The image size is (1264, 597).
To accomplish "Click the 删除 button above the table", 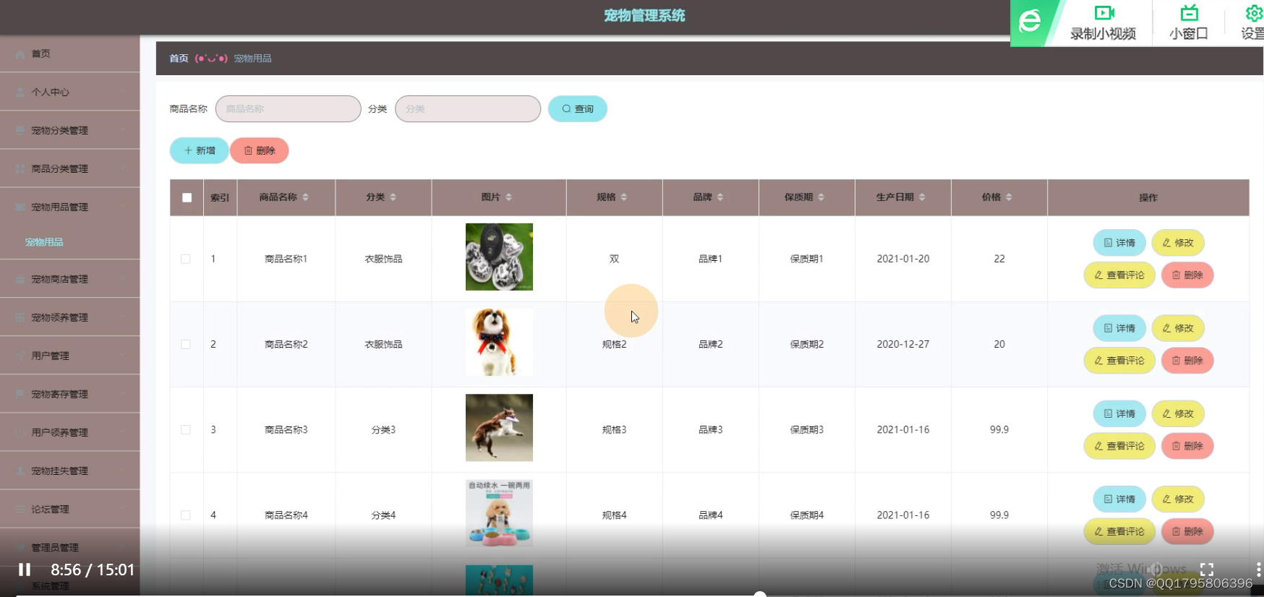I will coord(260,150).
